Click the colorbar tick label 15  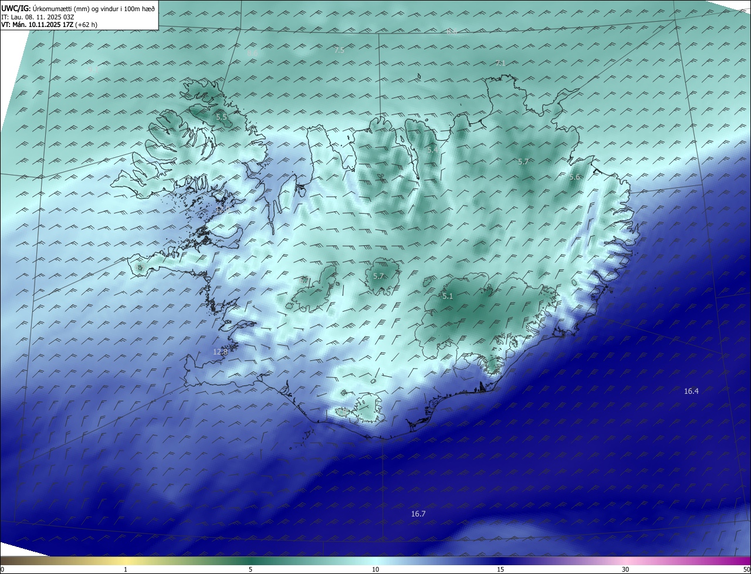click(500, 569)
